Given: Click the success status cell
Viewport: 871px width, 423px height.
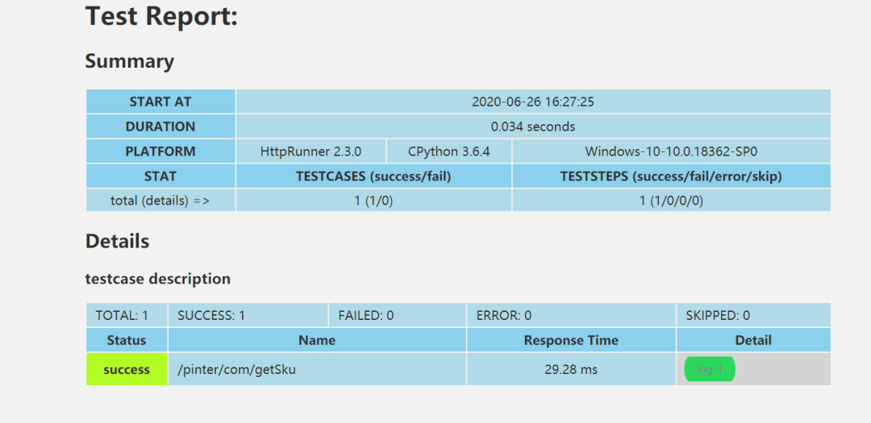Looking at the screenshot, I should click(127, 369).
